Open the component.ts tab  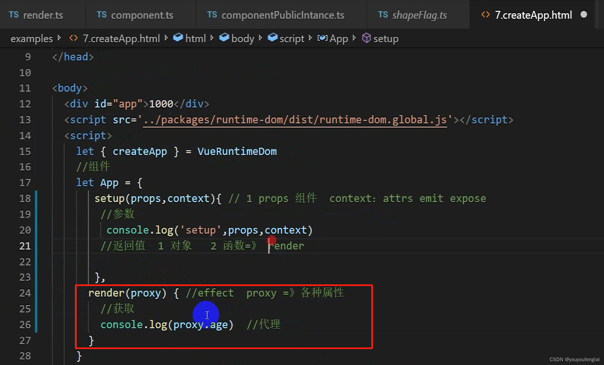pos(142,15)
